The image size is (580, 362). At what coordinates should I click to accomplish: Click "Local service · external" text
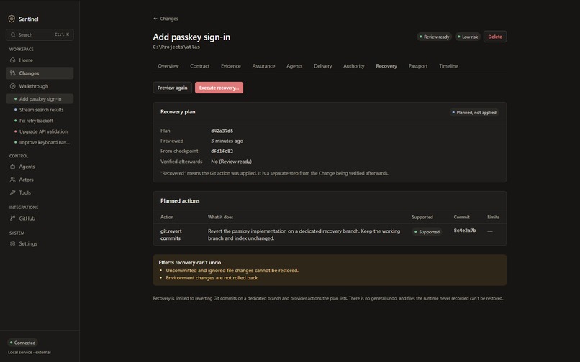pyautogui.click(x=30, y=353)
